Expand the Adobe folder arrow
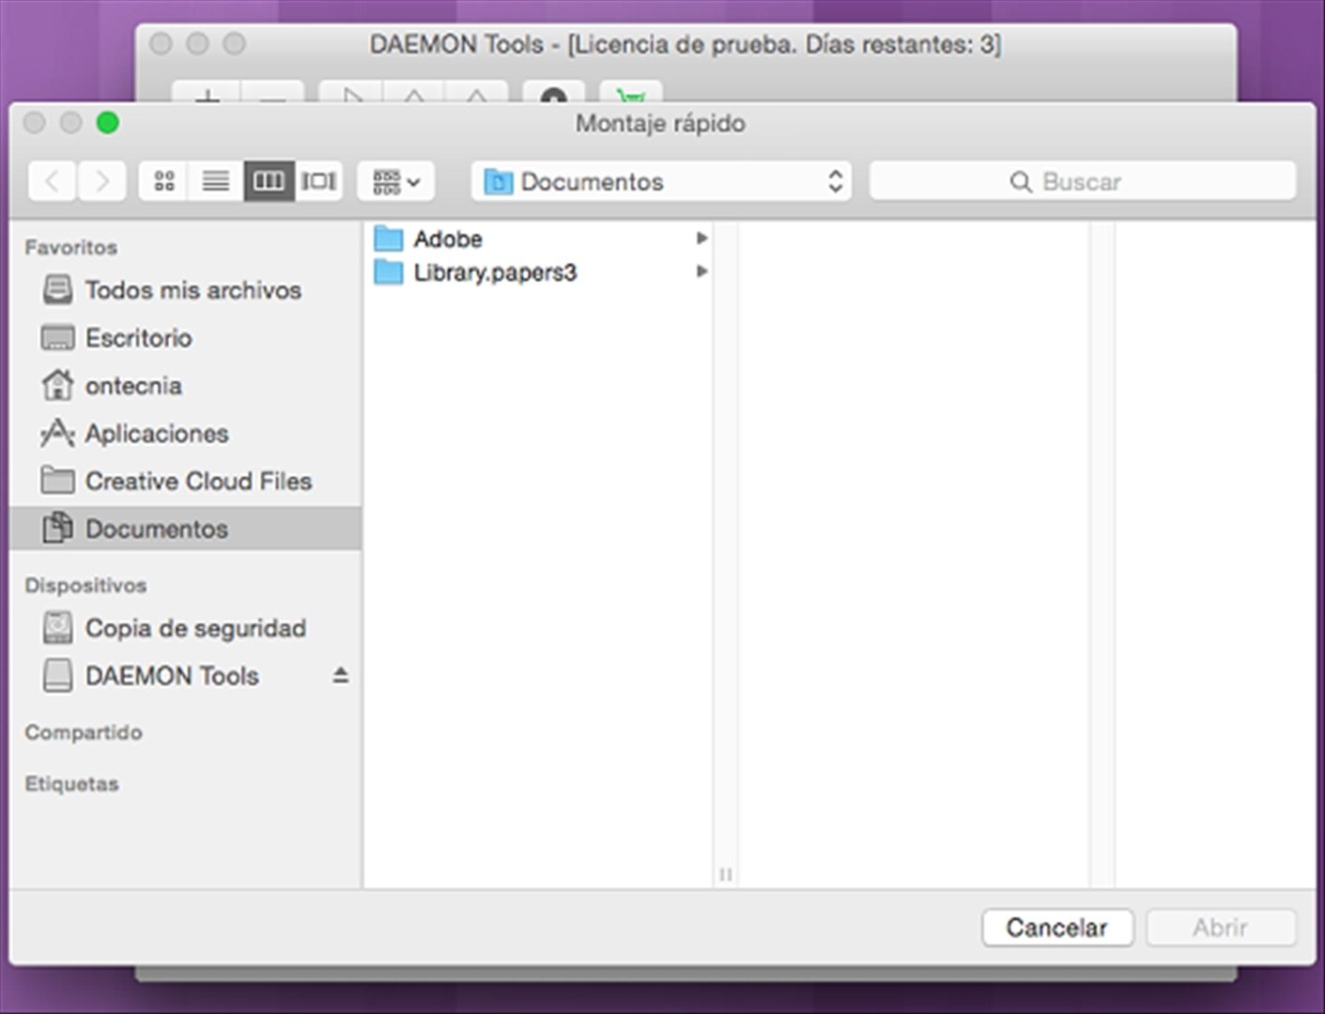 tap(701, 238)
